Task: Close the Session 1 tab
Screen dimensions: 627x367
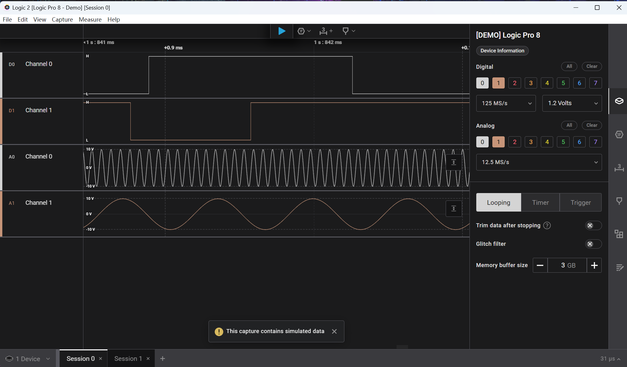Action: point(148,359)
